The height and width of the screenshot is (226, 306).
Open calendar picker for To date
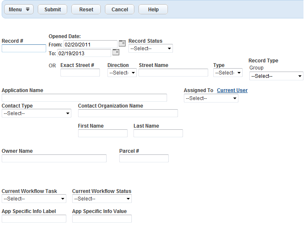tap(116, 52)
